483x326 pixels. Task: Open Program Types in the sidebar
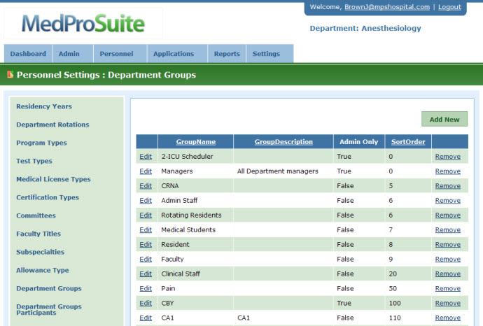pos(41,143)
